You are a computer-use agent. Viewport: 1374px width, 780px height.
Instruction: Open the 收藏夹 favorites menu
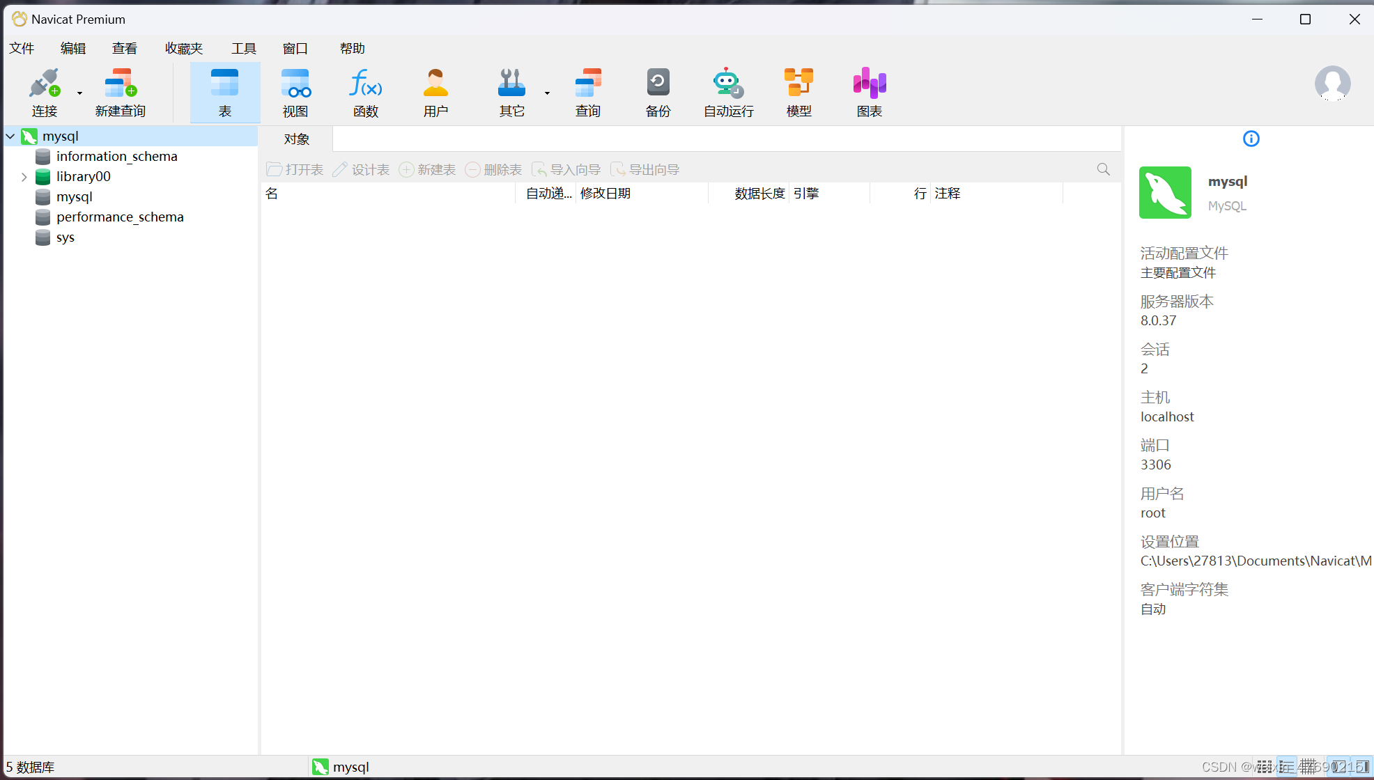point(183,48)
